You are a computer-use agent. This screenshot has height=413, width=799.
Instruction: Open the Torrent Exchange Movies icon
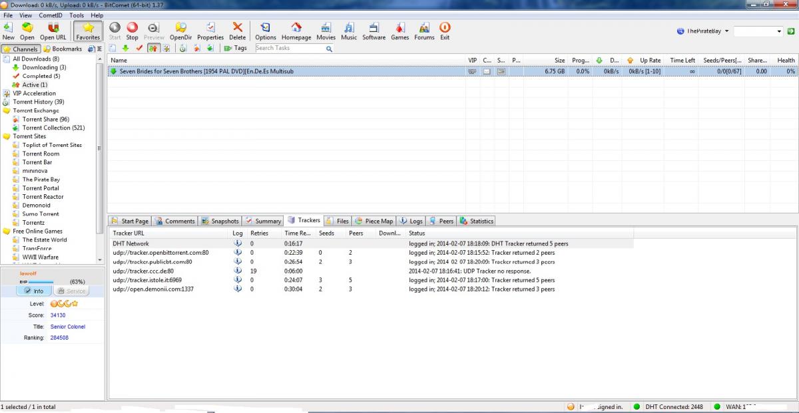tap(326, 30)
